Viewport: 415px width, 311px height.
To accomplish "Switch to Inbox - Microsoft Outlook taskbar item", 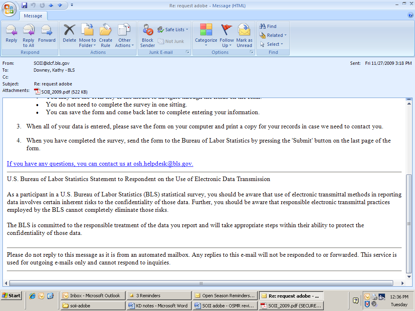I will pos(93,296).
